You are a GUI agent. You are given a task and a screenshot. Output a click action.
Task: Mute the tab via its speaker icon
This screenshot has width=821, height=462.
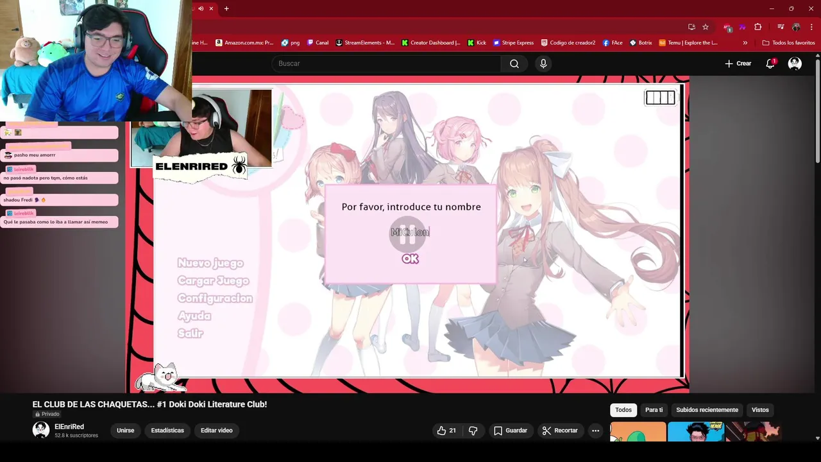pyautogui.click(x=201, y=8)
